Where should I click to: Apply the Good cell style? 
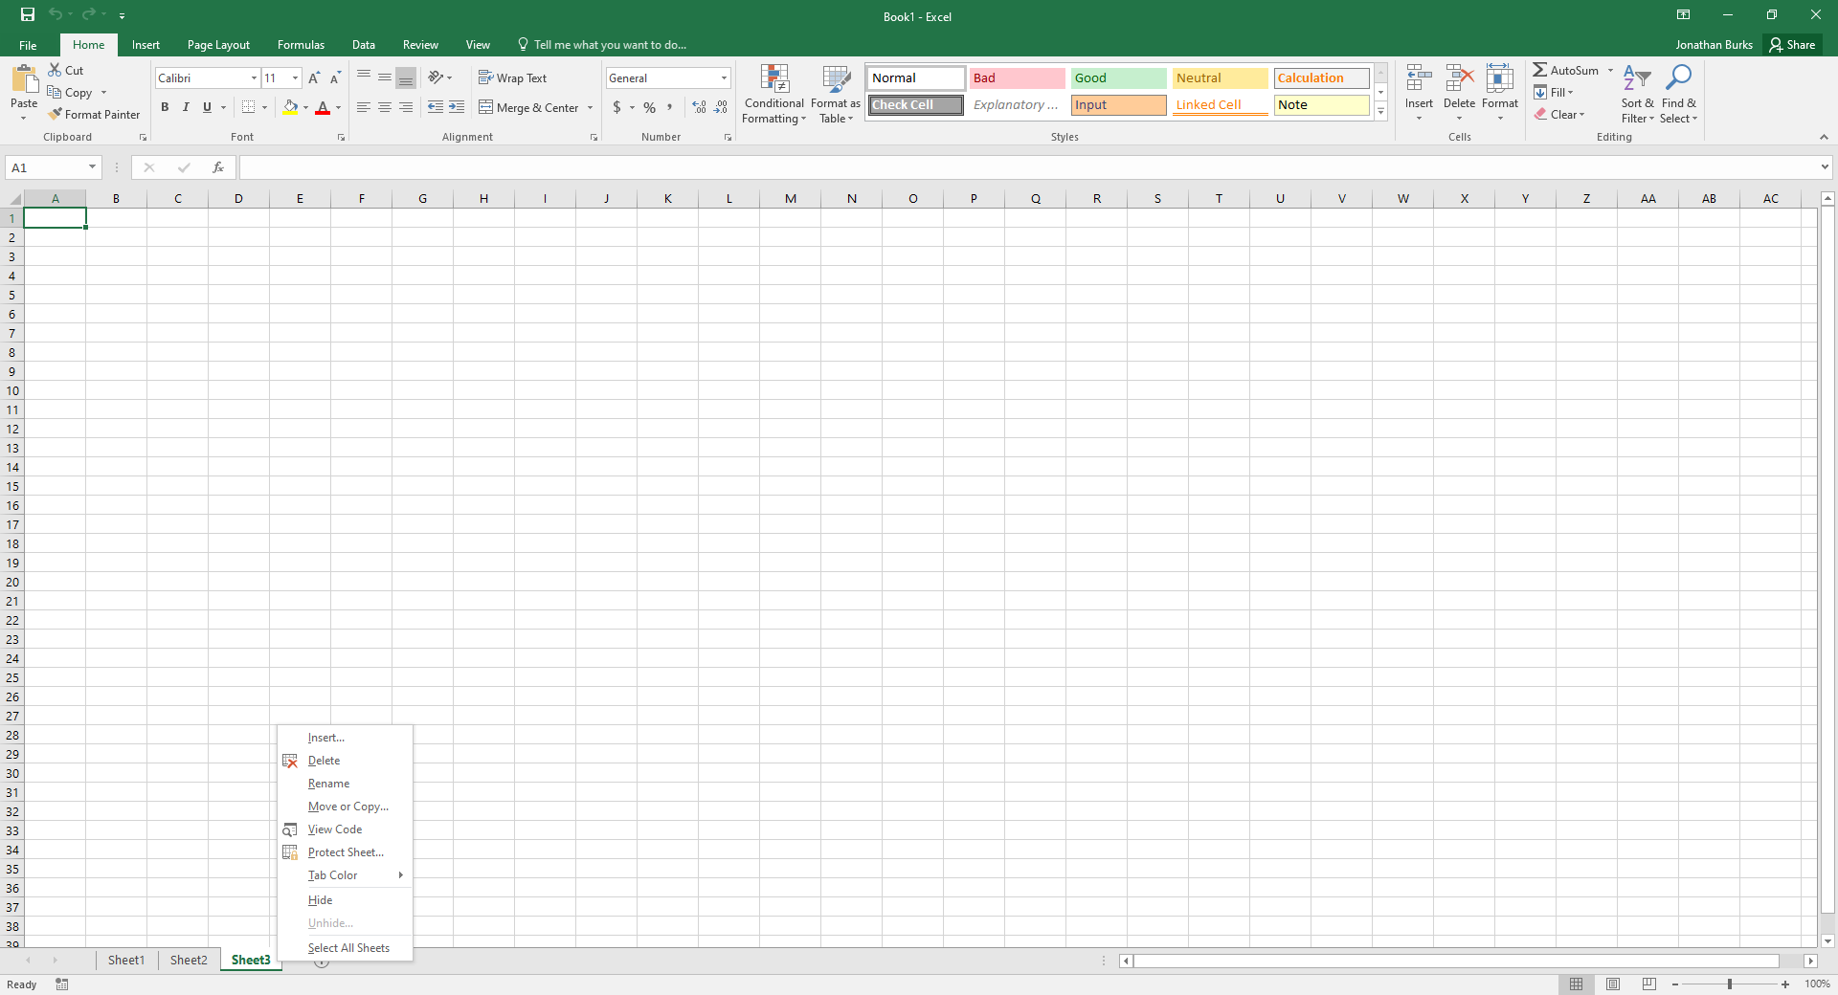pos(1117,77)
